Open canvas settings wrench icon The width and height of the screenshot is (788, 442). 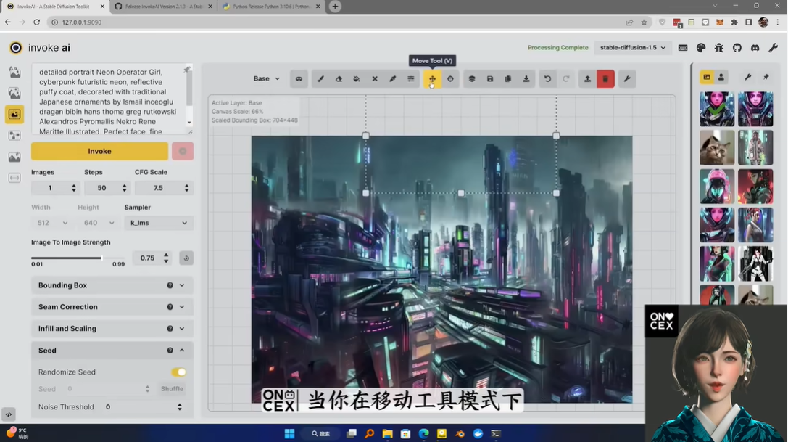(x=626, y=79)
